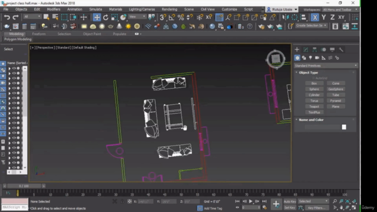Open the object color swatch

tap(344, 127)
